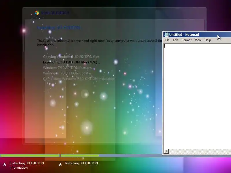Screen dimensions: 231x173
Task: Click the Untitled - Notepad title bar
Action: [x=197, y=35]
